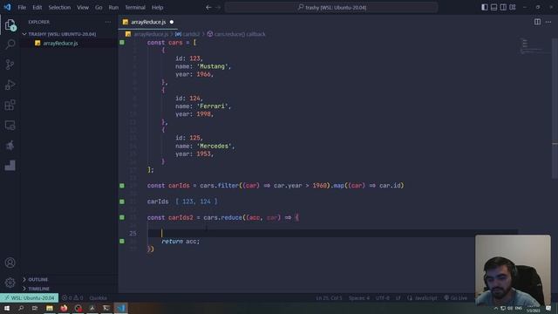558x314 pixels.
Task: Open the Terminal menu
Action: pyautogui.click(x=135, y=7)
